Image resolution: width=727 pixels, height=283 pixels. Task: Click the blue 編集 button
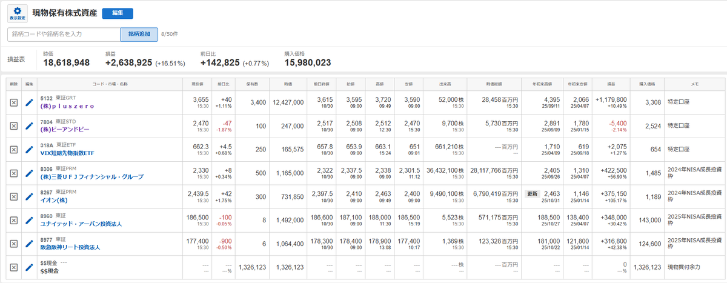(x=118, y=13)
